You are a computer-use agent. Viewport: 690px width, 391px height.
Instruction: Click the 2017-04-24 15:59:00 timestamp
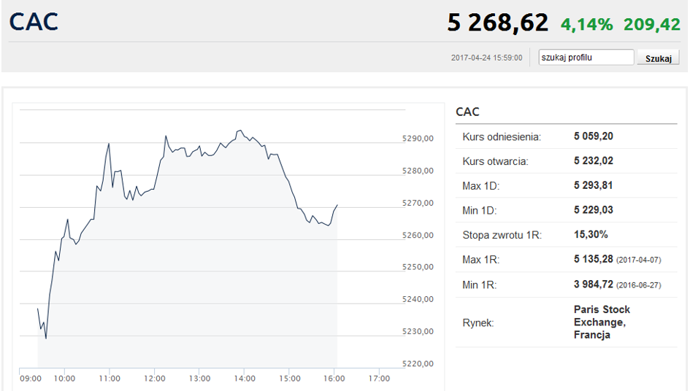pyautogui.click(x=487, y=58)
